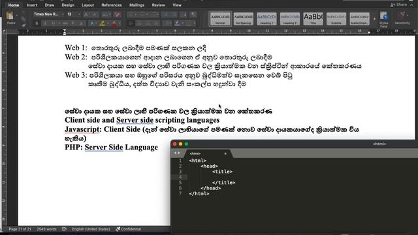Viewport: 418px width, 235px height.
Task: Click the Text Effects blue A icon
Action: pyautogui.click(x=91, y=23)
